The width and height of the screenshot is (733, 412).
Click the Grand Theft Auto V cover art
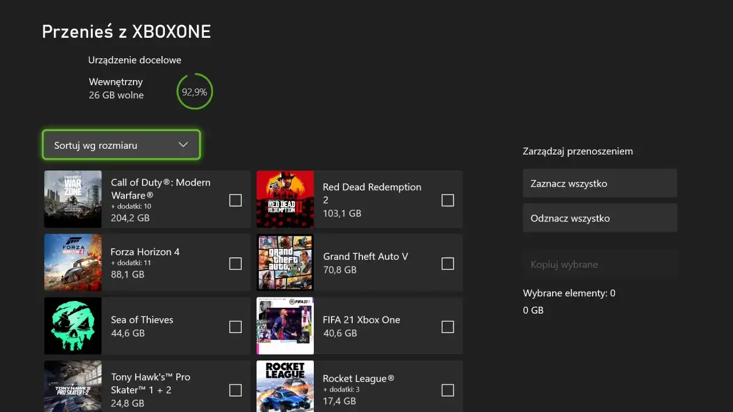[x=285, y=263]
